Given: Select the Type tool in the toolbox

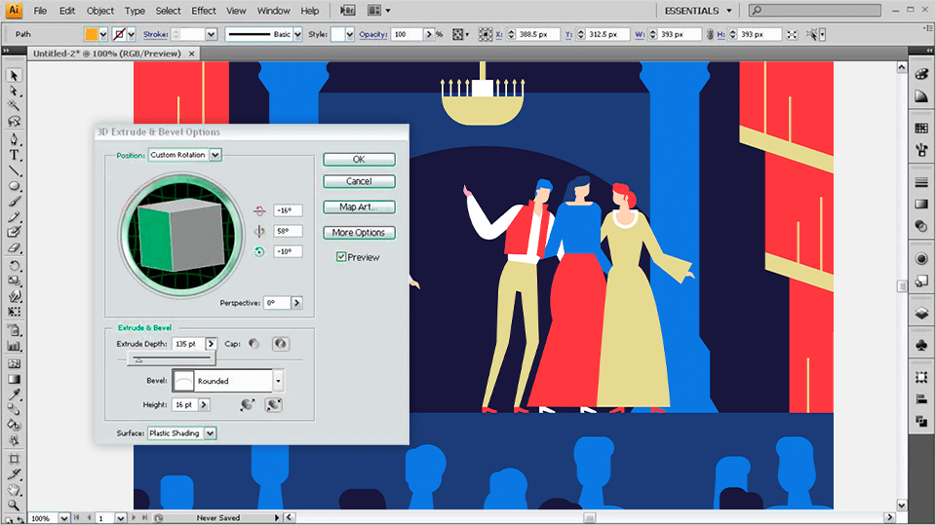Looking at the screenshot, I should (x=15, y=155).
